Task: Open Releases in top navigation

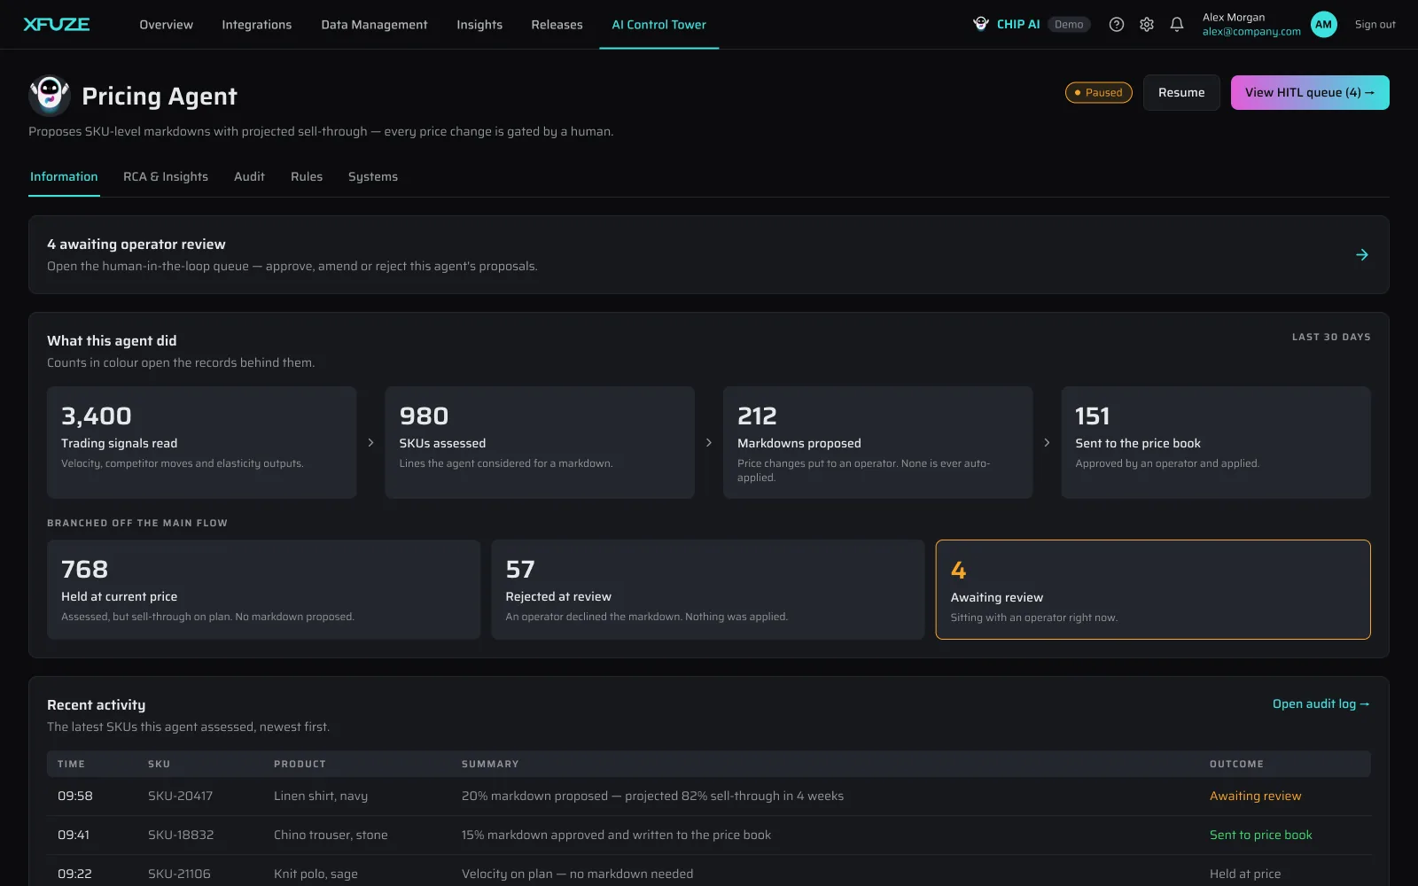Action: [557, 25]
